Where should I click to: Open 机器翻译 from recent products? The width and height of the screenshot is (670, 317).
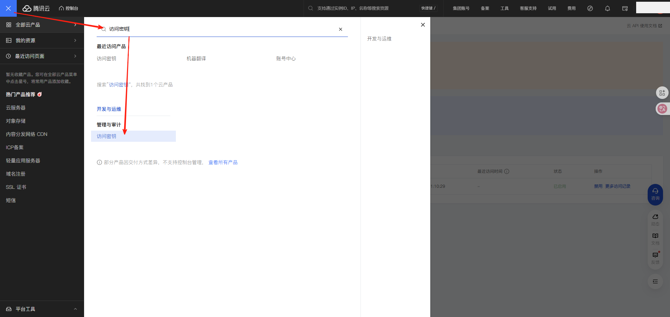(x=196, y=59)
